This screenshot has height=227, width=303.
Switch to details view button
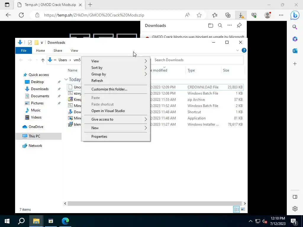(x=236, y=209)
